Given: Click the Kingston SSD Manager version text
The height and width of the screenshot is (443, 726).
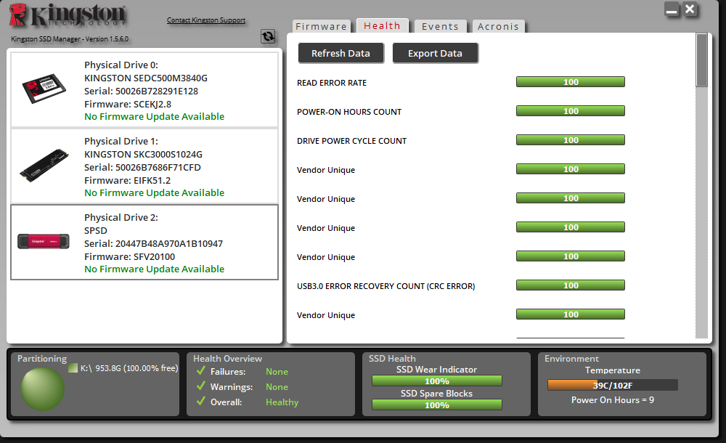Looking at the screenshot, I should click(70, 39).
